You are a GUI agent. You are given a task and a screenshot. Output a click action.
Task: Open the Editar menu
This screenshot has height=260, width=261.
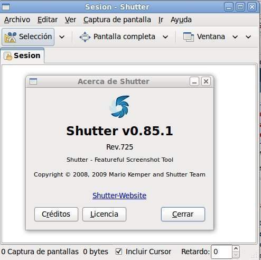click(x=48, y=20)
